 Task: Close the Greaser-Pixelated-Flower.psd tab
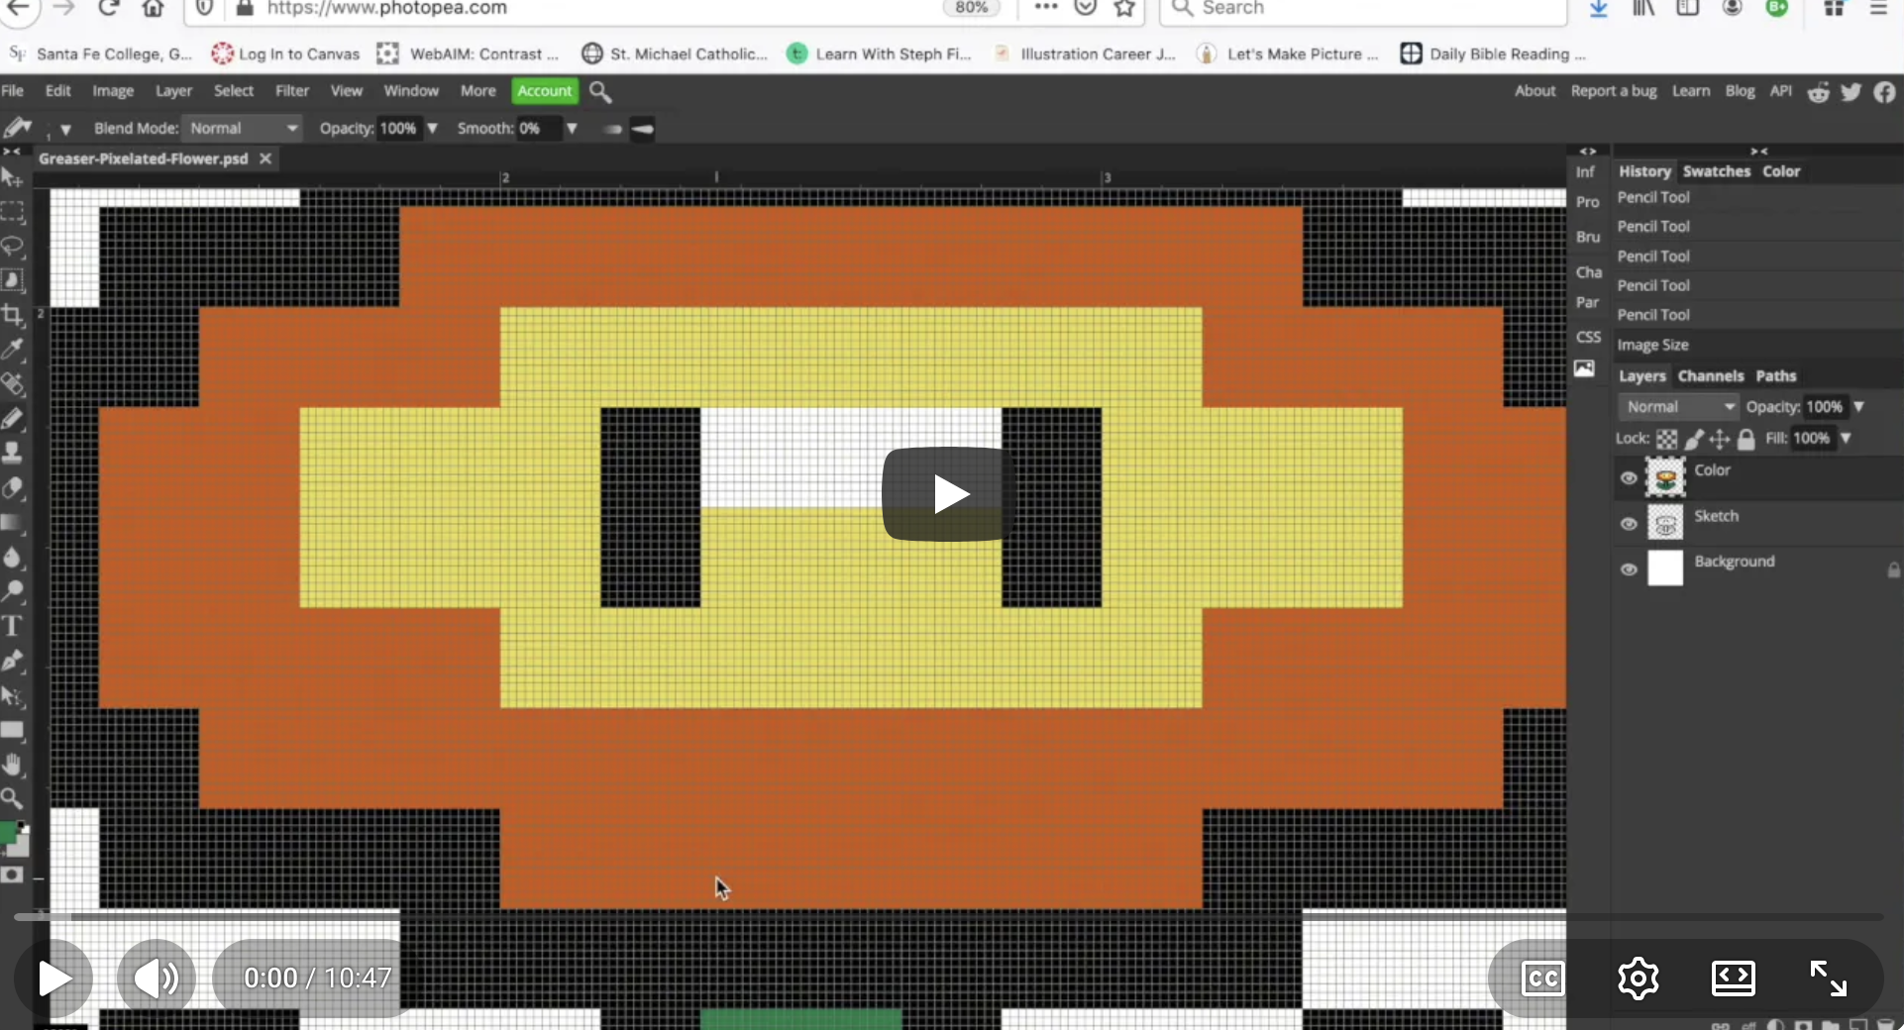tap(265, 158)
